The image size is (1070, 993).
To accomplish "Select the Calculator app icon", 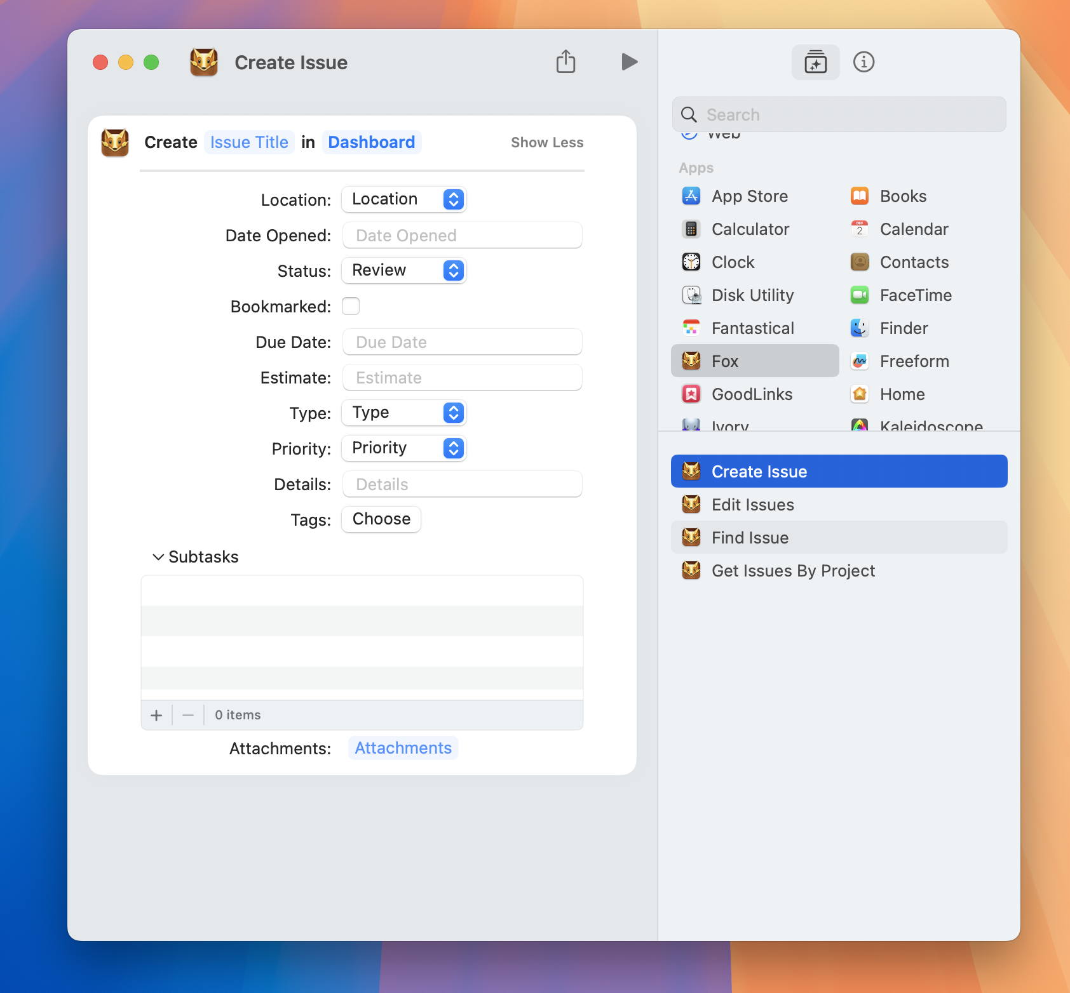I will point(691,229).
